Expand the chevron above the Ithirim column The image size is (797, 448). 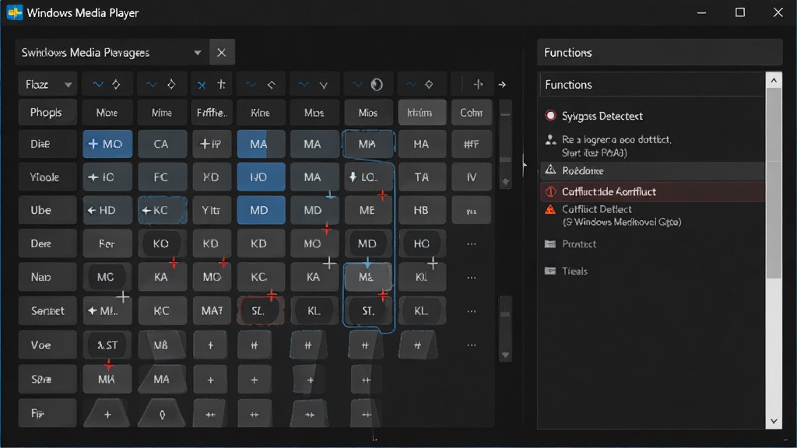click(x=411, y=85)
